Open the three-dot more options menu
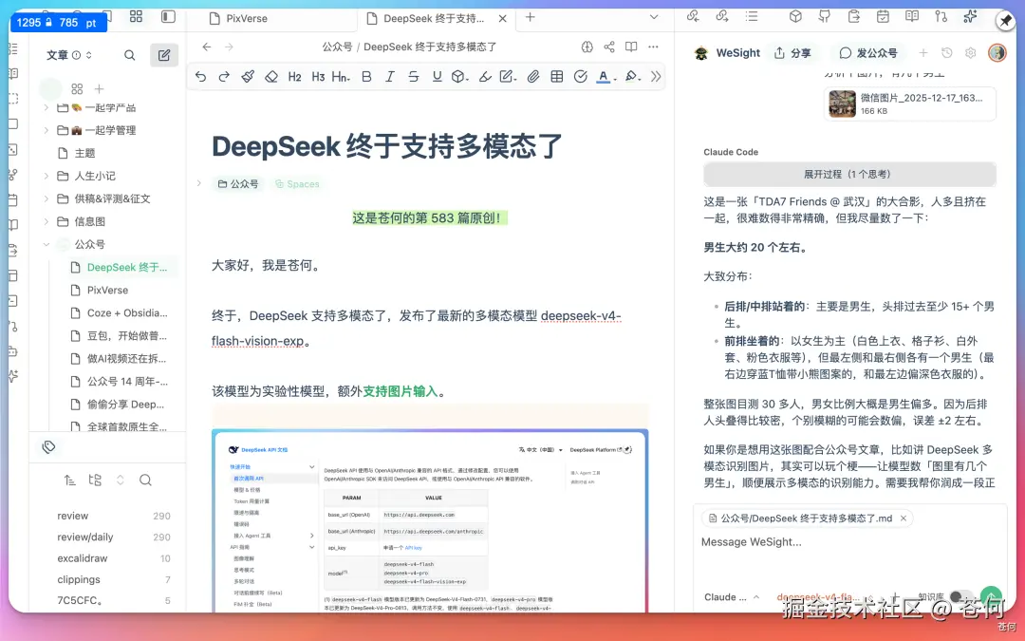Screen dimensions: 1025x641 pos(653,47)
